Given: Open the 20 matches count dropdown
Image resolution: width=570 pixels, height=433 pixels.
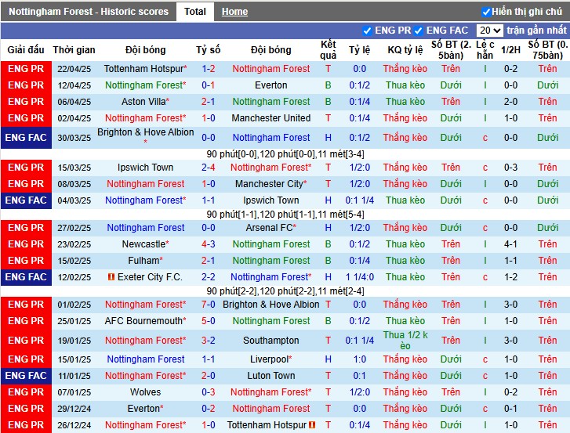Looking at the screenshot, I should coord(489,31).
